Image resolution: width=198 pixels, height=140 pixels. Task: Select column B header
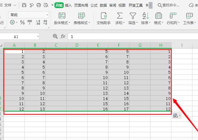[35, 45]
